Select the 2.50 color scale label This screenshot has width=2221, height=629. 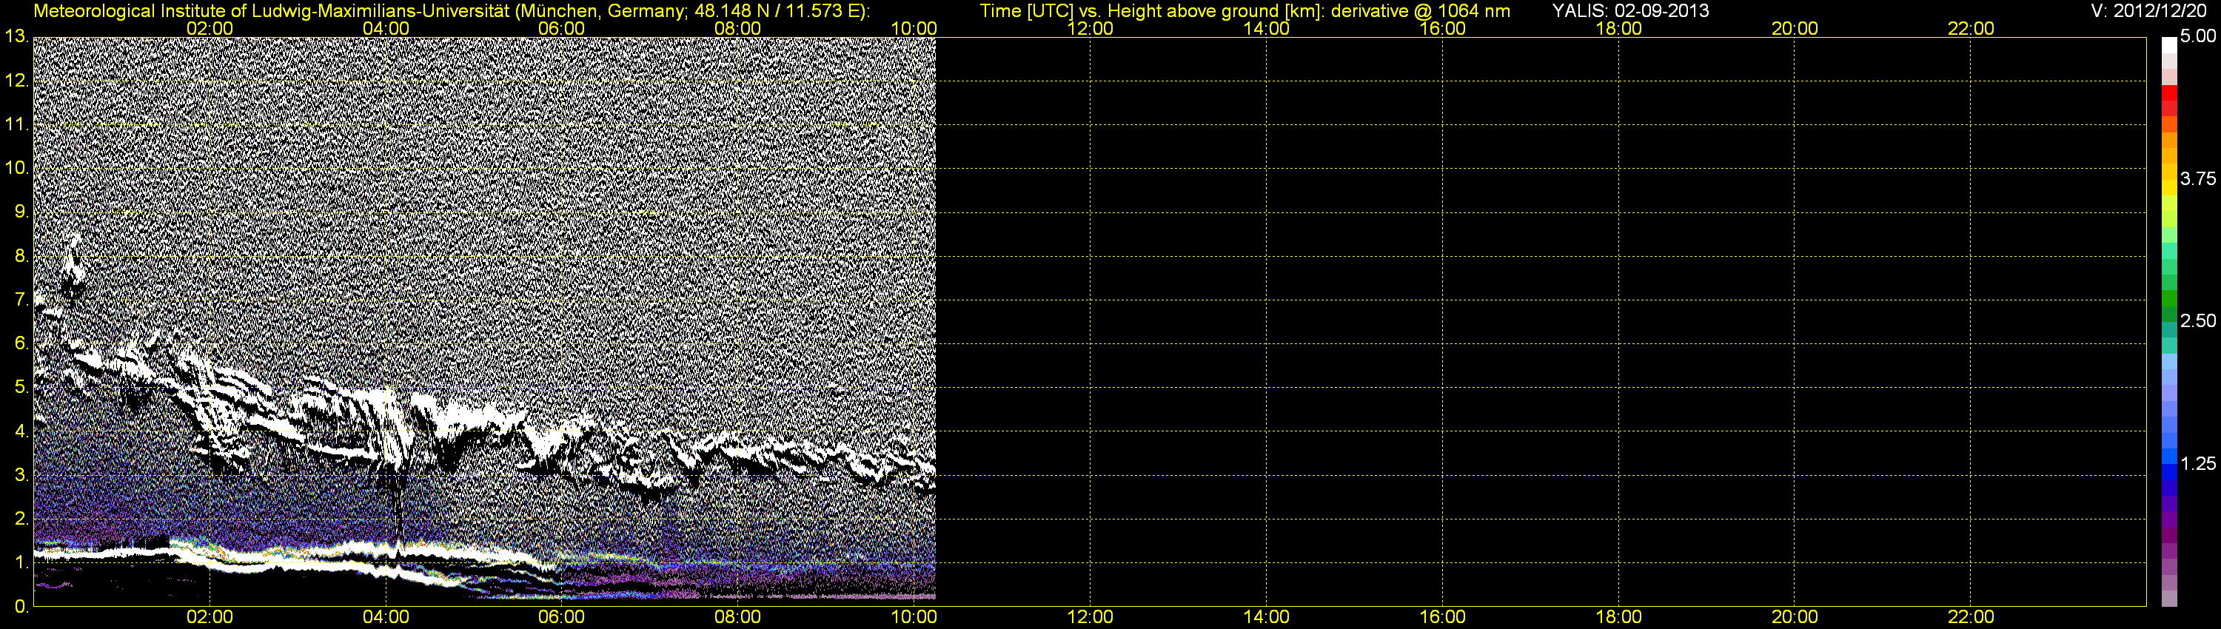2198,320
